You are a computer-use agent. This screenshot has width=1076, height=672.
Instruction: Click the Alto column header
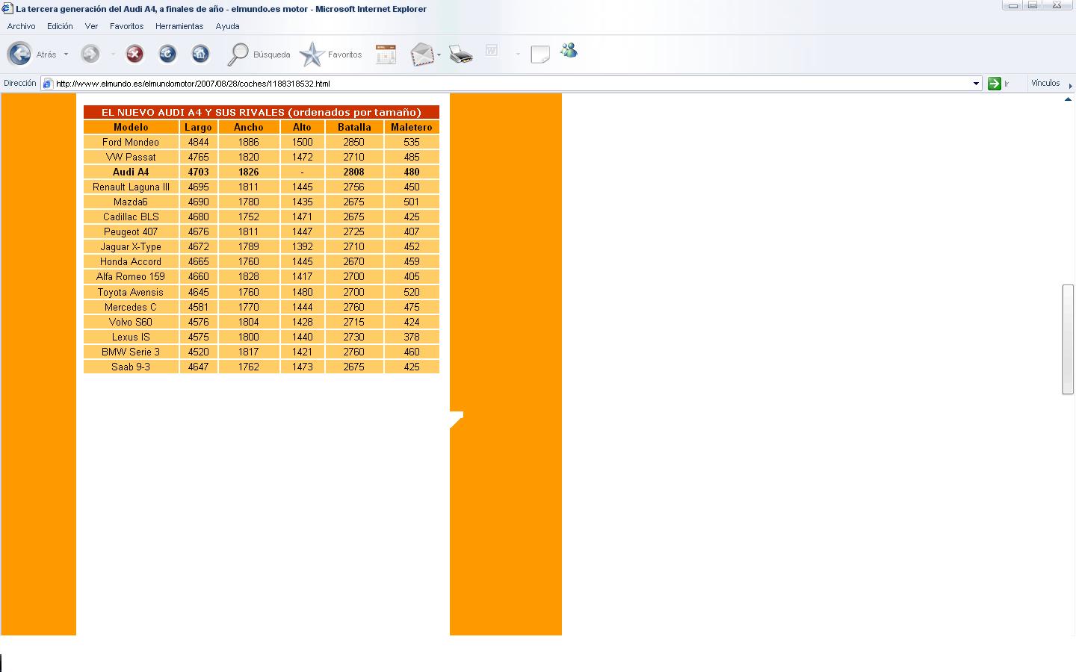(302, 127)
